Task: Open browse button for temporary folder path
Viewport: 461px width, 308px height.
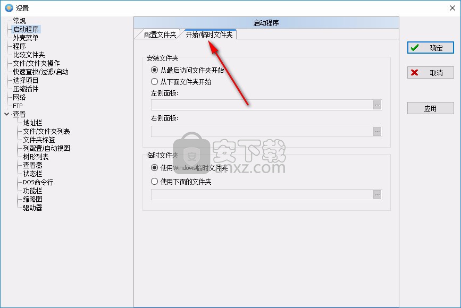Action: (377, 195)
